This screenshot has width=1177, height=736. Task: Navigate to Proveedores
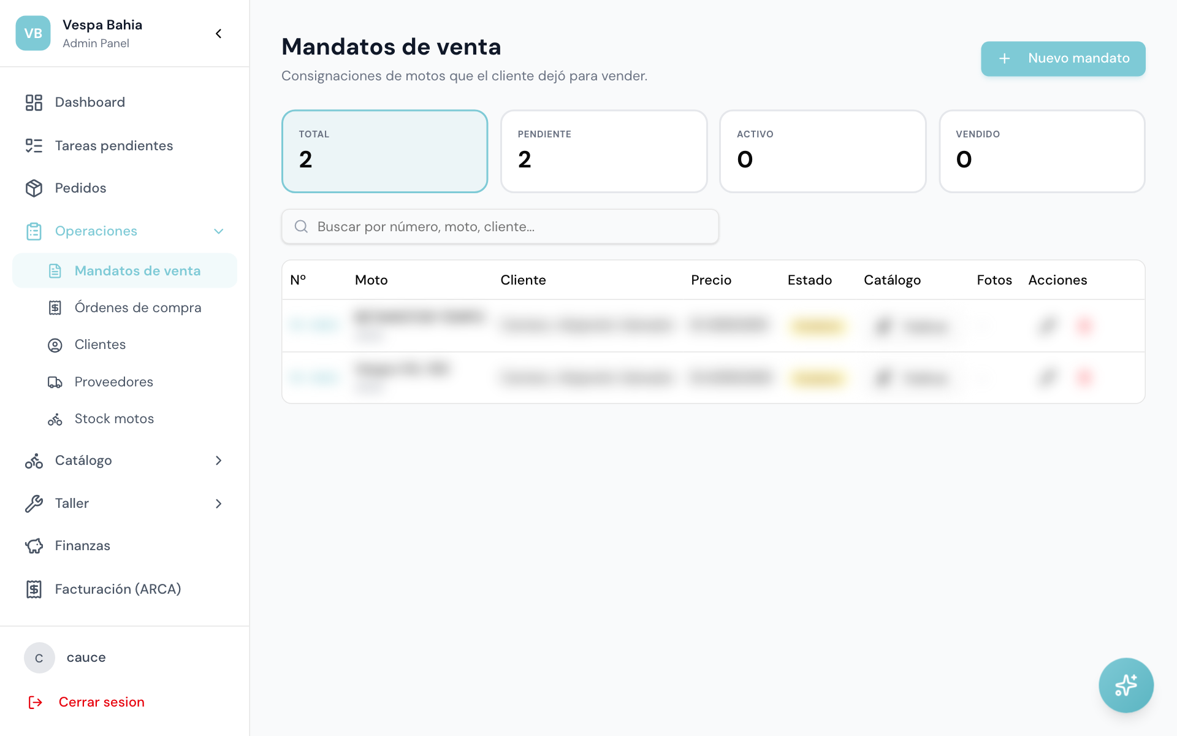click(x=124, y=382)
